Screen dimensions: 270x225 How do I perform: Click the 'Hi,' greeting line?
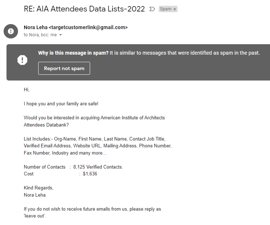27,89
